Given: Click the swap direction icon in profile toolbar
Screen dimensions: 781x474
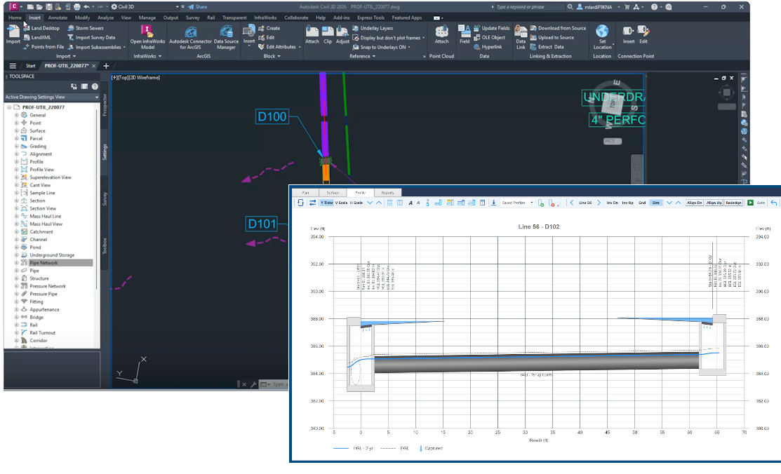Looking at the screenshot, I should 312,203.
